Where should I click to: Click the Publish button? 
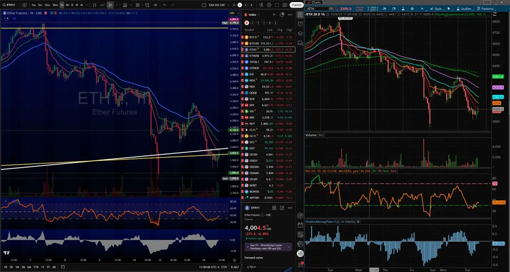(x=296, y=5)
